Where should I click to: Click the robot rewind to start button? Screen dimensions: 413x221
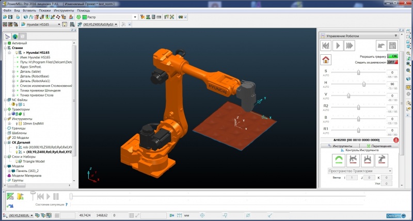coord(326,46)
